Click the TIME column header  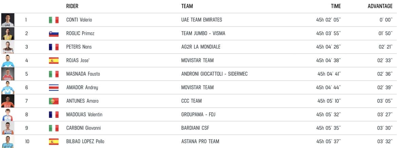coord(336,6)
